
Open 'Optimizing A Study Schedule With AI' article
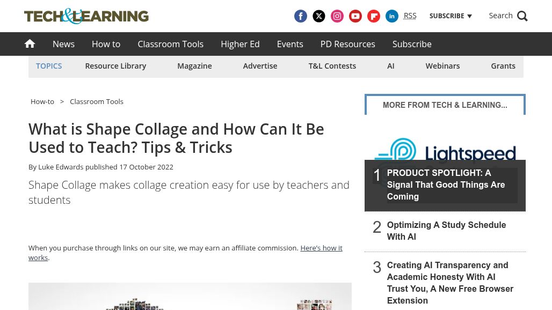click(446, 231)
